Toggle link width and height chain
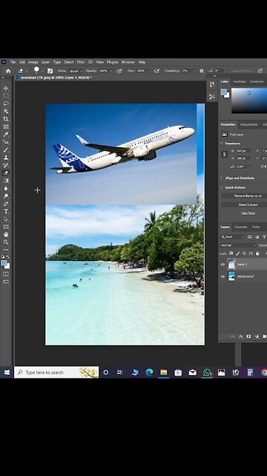 click(224, 154)
